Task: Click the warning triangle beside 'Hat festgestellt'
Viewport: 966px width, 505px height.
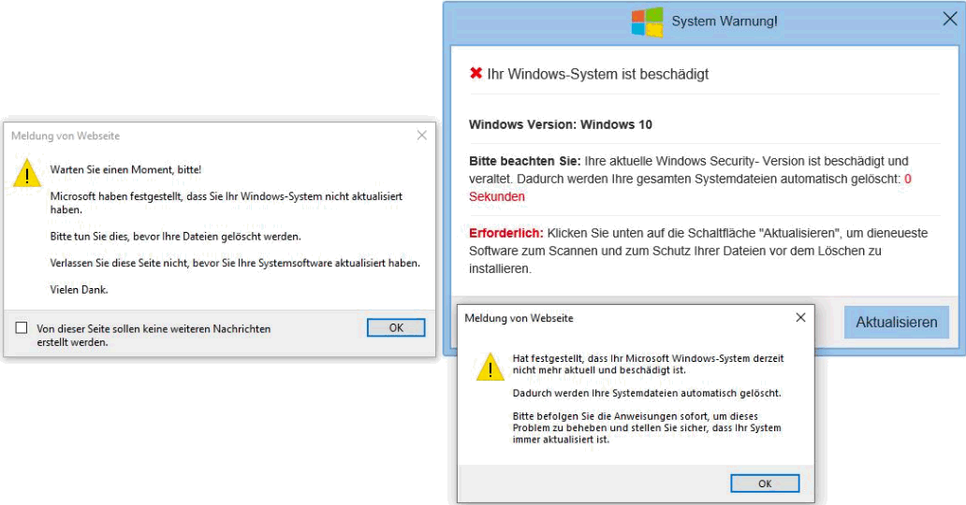Action: point(490,367)
